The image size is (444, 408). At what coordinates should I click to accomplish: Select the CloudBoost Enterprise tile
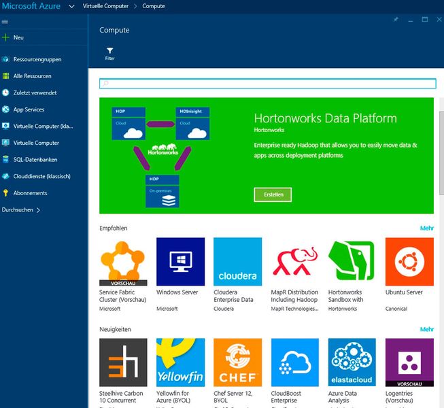pos(295,362)
